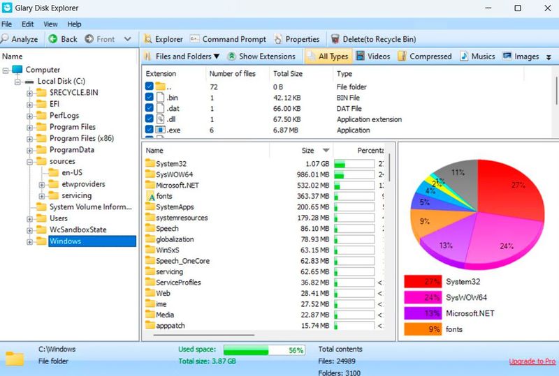Filter by the Videos icon
This screenshot has height=376, width=559.
click(x=360, y=56)
